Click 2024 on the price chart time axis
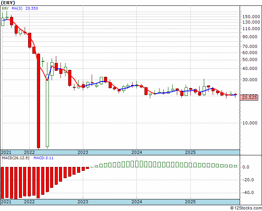The width and height of the screenshot is (262, 211). pyautogui.click(x=137, y=152)
